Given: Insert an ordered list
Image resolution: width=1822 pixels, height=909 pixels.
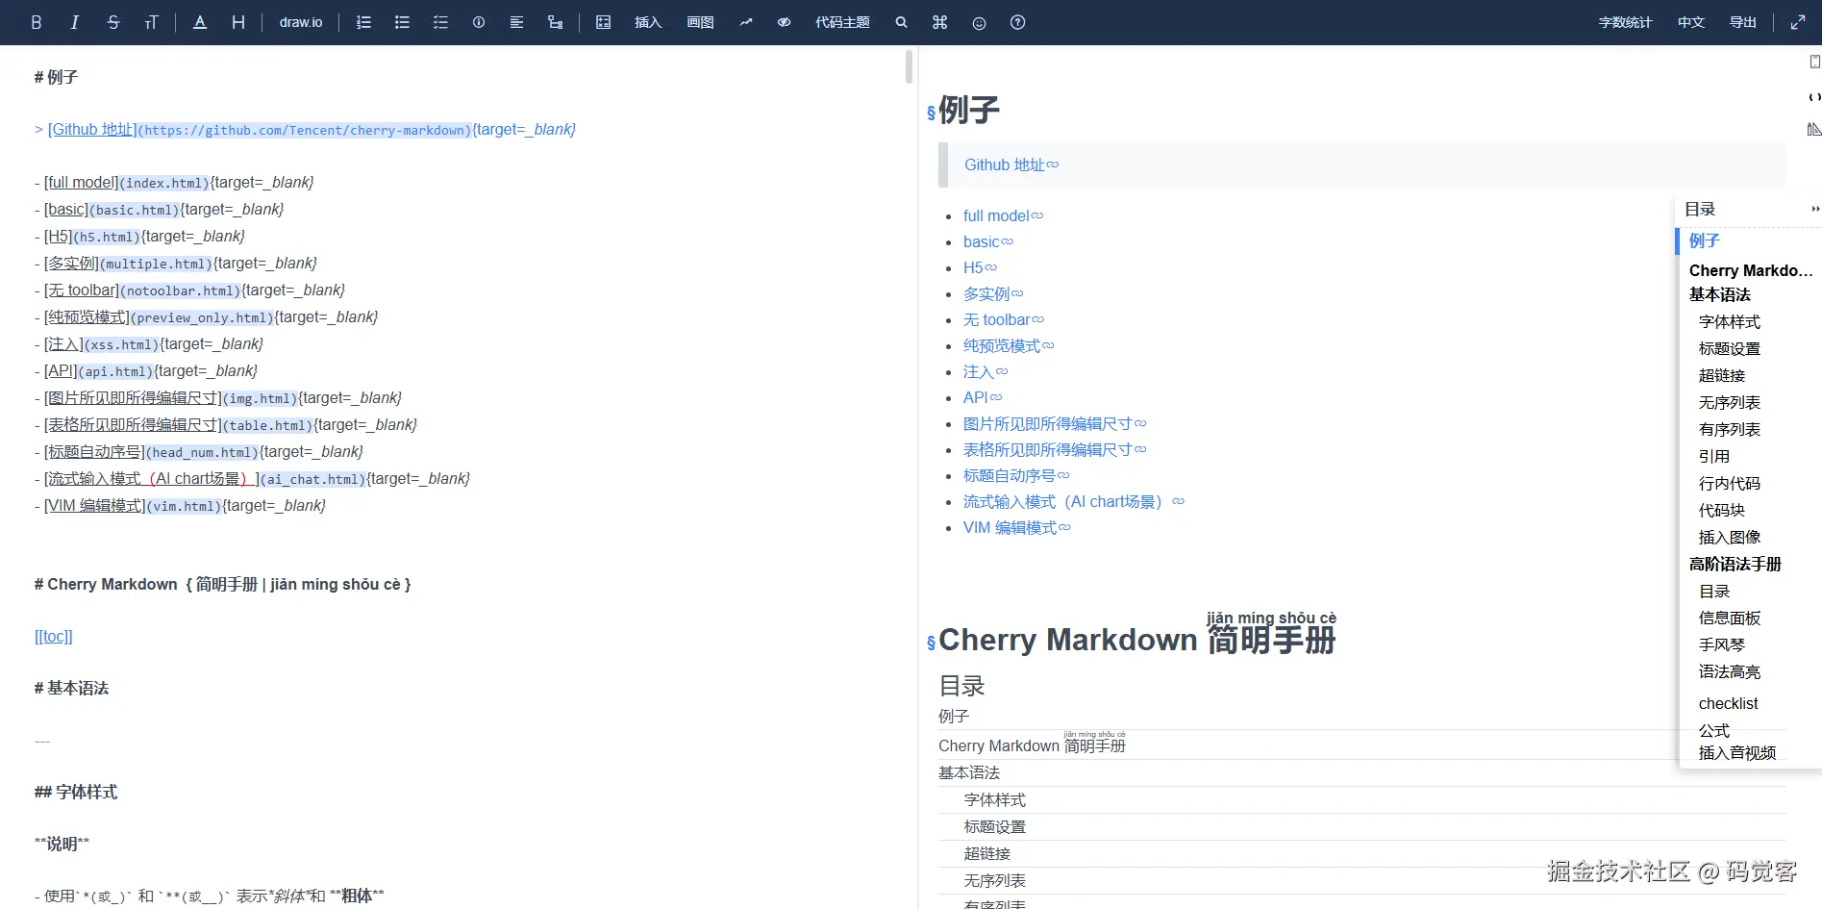Looking at the screenshot, I should (363, 22).
